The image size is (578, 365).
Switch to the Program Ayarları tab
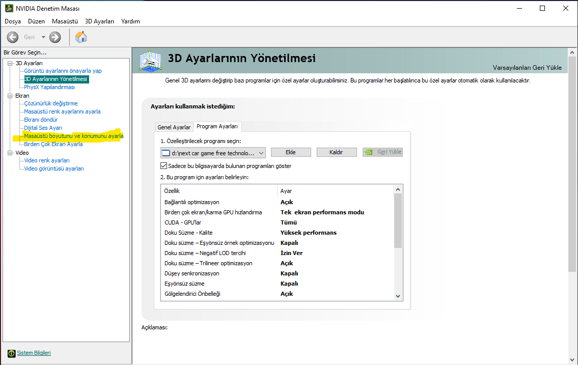click(x=217, y=126)
